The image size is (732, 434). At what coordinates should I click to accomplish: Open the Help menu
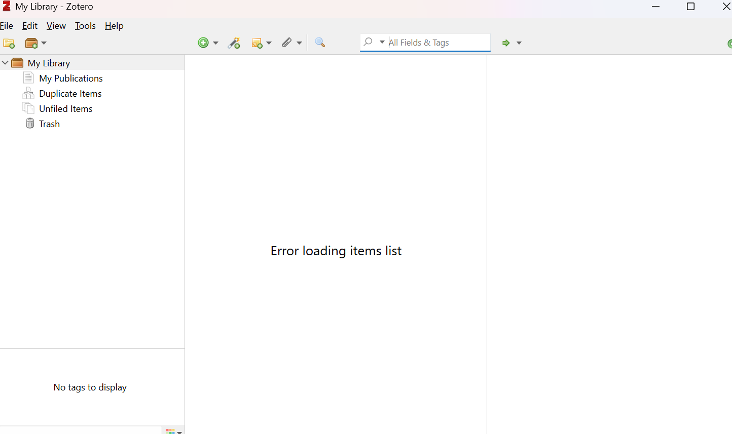pos(114,26)
